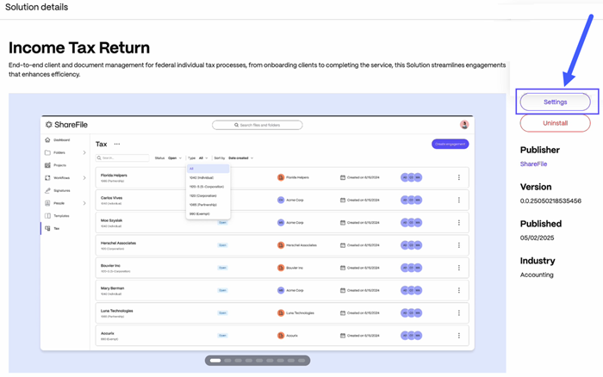Open kebab menu on the Accurix row
Viewport: 603px width, 377px height.
click(x=458, y=335)
